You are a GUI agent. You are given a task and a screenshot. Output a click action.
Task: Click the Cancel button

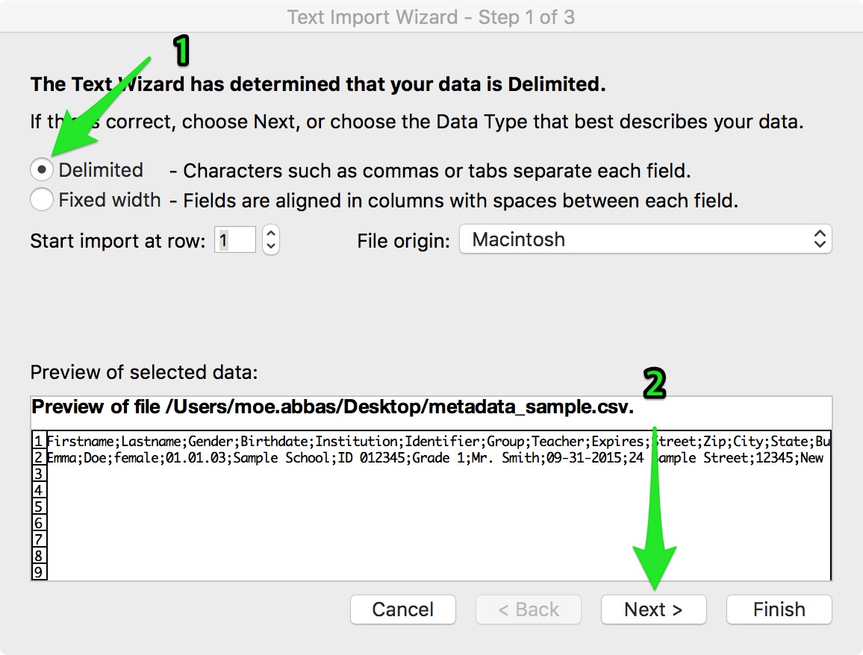click(x=403, y=609)
